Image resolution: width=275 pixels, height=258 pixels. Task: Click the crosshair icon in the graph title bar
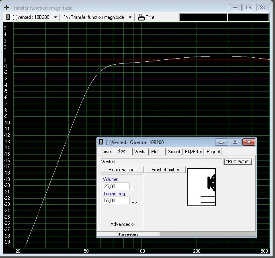pyautogui.click(x=6, y=8)
